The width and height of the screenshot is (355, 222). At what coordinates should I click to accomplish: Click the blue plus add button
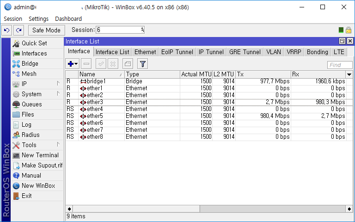click(x=73, y=64)
